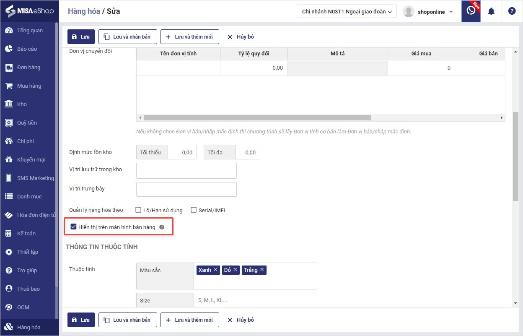
Task: Go to Khuyến mại in the sidebar
Action: click(x=31, y=160)
